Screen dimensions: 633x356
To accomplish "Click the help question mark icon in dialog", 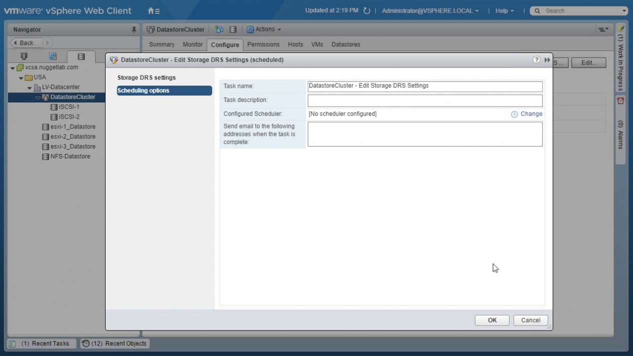I will 536,60.
